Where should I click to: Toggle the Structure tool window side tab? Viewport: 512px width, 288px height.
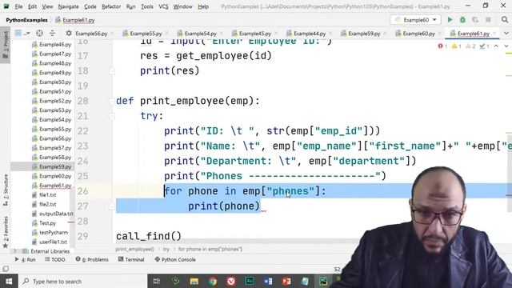[6, 190]
